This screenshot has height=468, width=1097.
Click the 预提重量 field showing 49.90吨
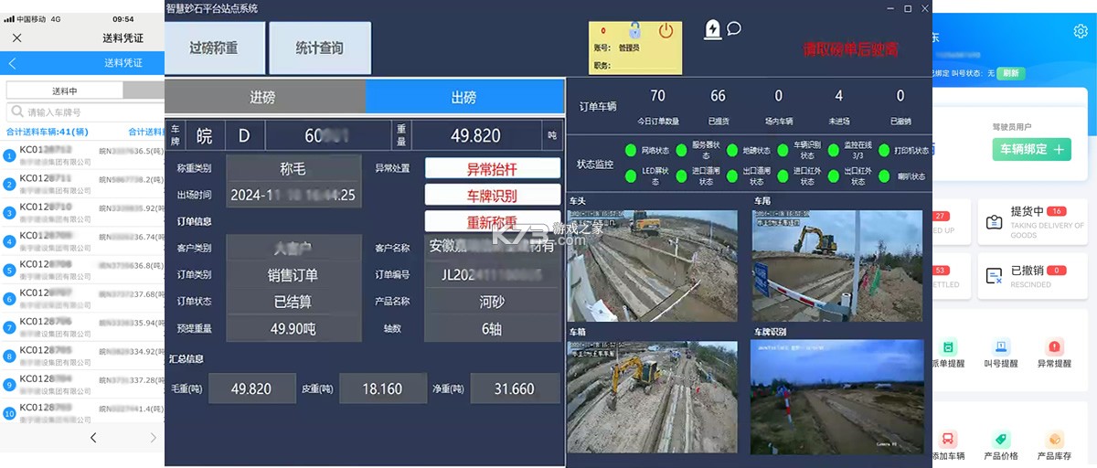pos(293,329)
